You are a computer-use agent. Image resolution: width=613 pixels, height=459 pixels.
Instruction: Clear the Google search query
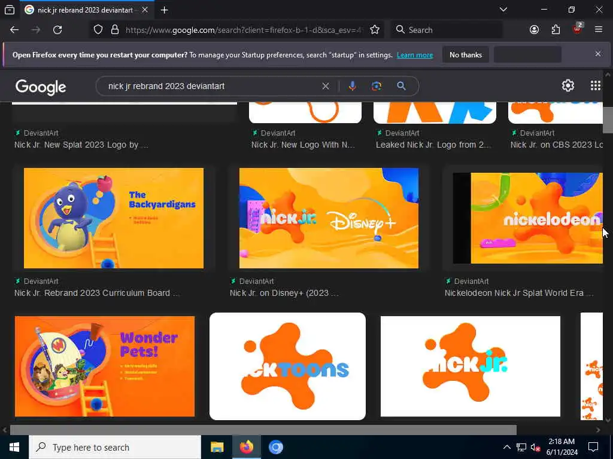point(325,86)
